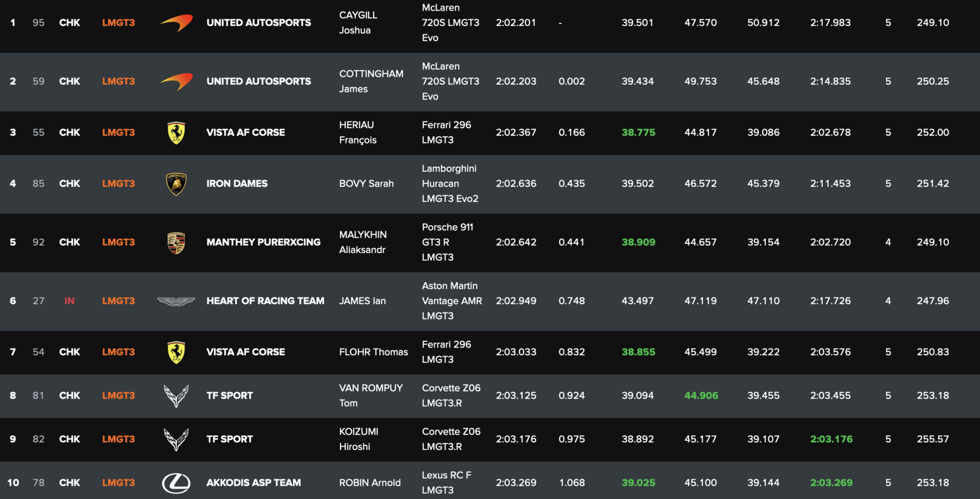Click the Aston Martin wings logo
The height and width of the screenshot is (499, 980).
[176, 301]
